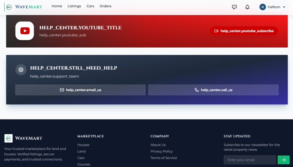Click the Haftom avatar circle

point(262,7)
